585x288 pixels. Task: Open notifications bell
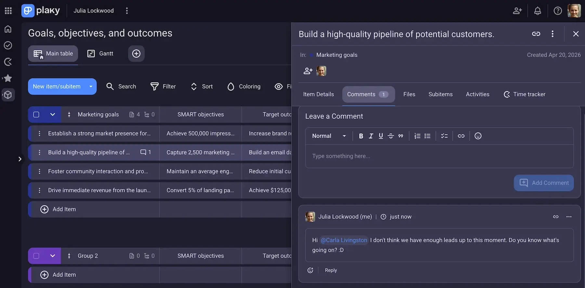538,11
